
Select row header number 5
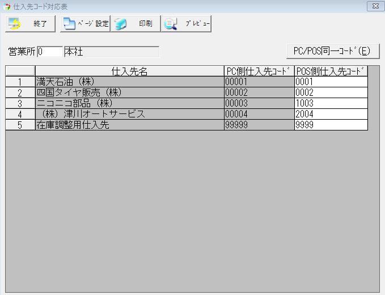tap(20, 125)
